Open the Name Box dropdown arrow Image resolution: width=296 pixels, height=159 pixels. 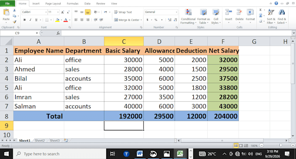pyautogui.click(x=37, y=33)
